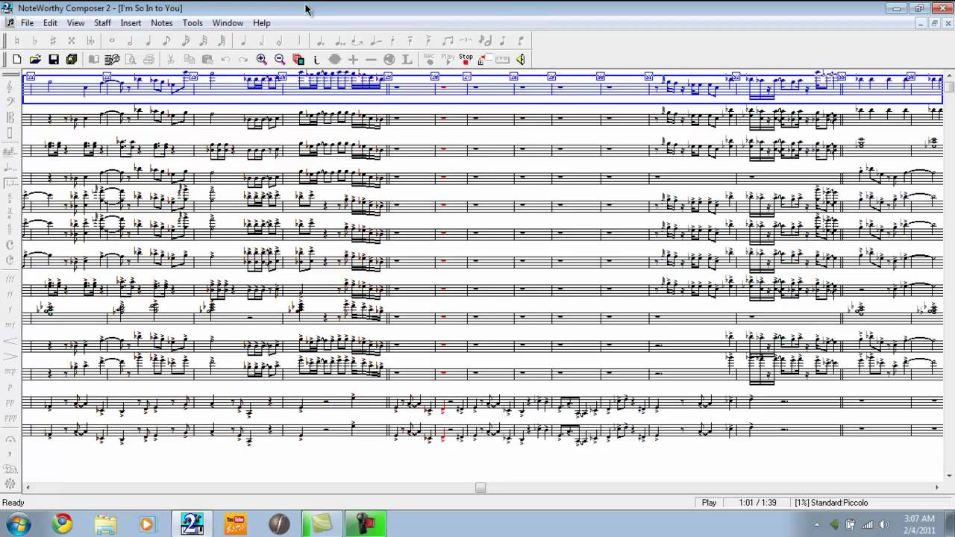This screenshot has height=537, width=955.
Task: Click the vertical scrollbar down arrow
Action: point(949,477)
